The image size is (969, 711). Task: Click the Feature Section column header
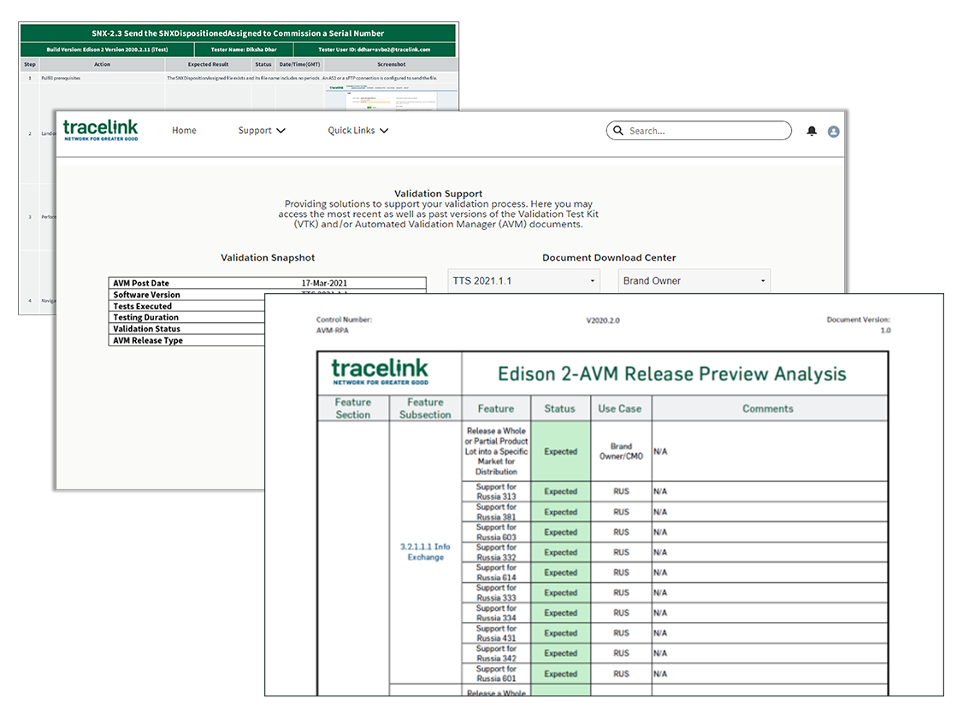pyautogui.click(x=353, y=408)
